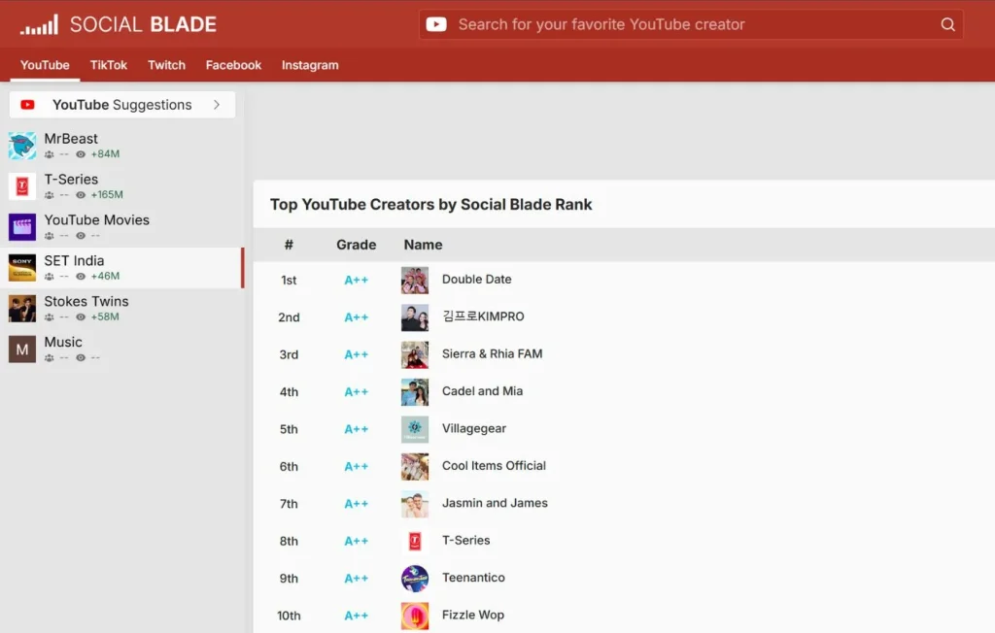Click the +165M views value under T-Series

(107, 195)
